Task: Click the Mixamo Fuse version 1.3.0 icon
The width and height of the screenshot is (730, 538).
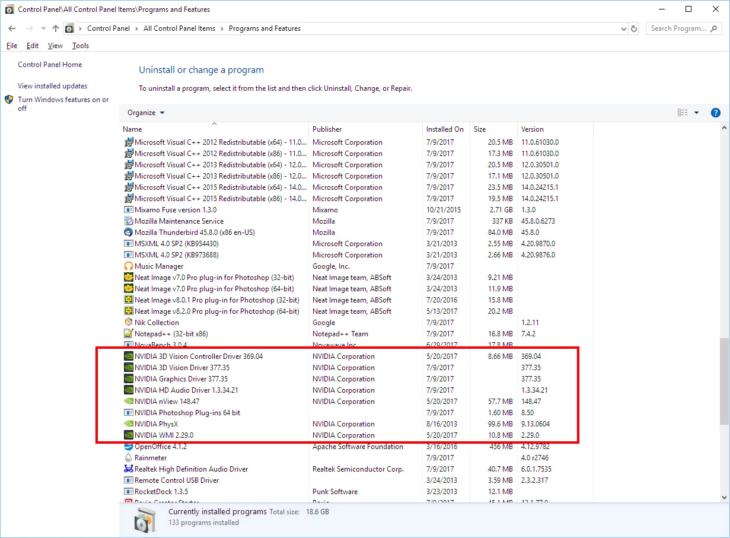Action: (129, 210)
